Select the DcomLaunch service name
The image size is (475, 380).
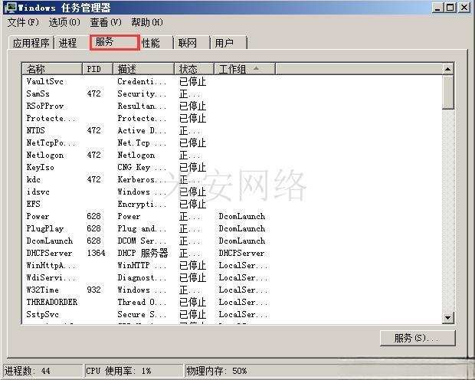(49, 241)
